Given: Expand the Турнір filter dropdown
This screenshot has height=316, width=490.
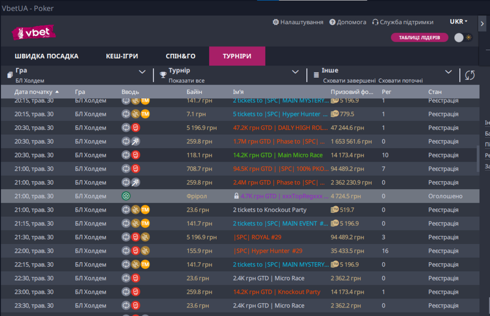Looking at the screenshot, I should [295, 72].
